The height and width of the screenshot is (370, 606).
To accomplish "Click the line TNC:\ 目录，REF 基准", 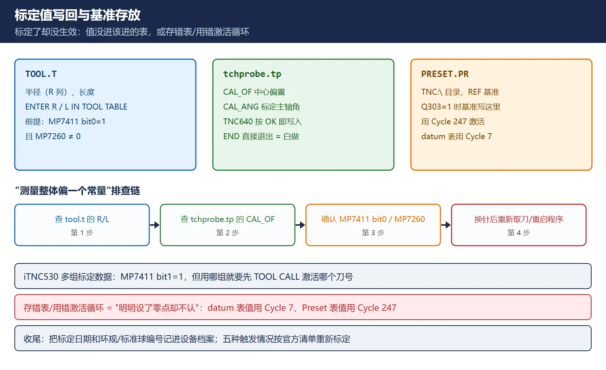I will pos(460,92).
